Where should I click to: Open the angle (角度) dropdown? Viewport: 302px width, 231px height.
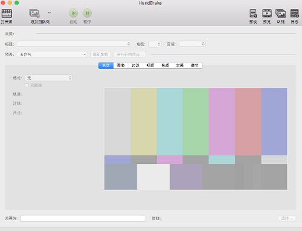pyautogui.click(x=155, y=44)
